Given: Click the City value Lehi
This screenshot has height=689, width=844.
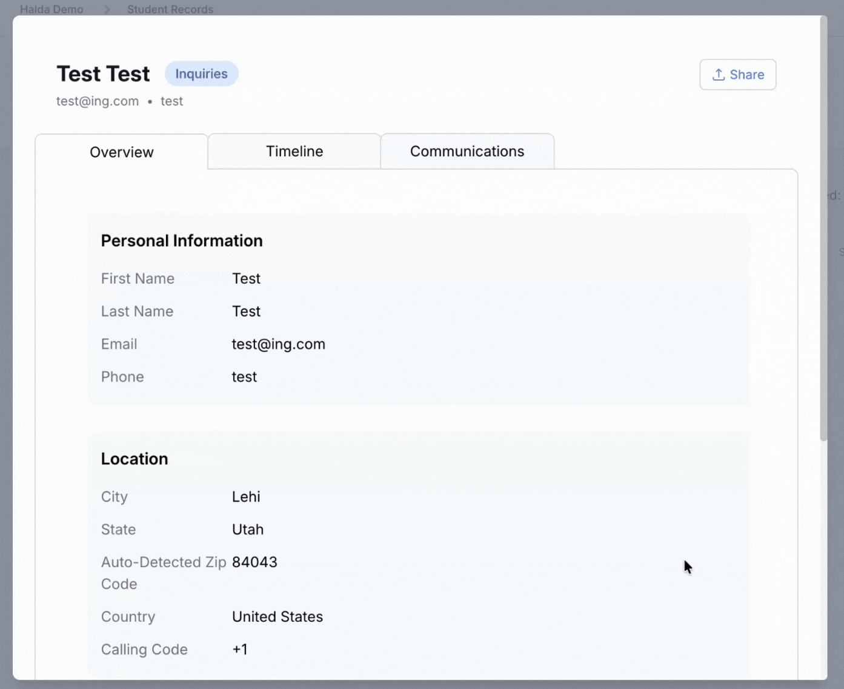Looking at the screenshot, I should click(246, 497).
